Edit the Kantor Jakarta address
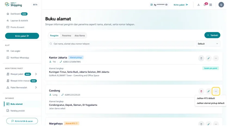This screenshot has height=128, width=228. (x=208, y=58)
